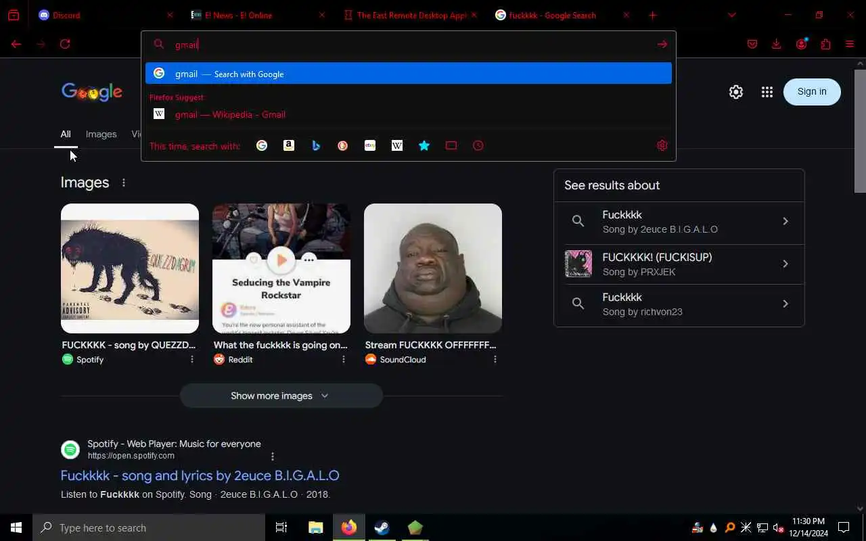Open Firefox from the taskbar
This screenshot has width=866, height=541.
point(349,527)
